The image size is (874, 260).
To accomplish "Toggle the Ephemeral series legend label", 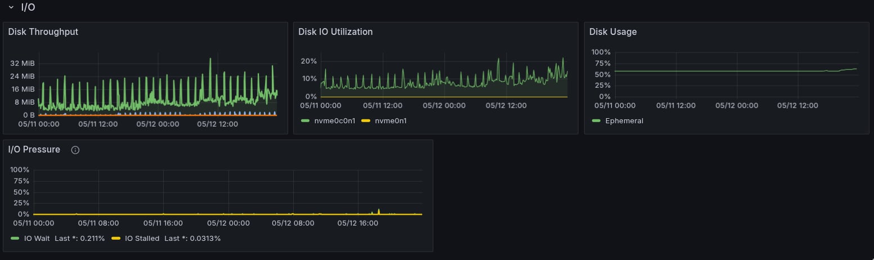I will (624, 121).
